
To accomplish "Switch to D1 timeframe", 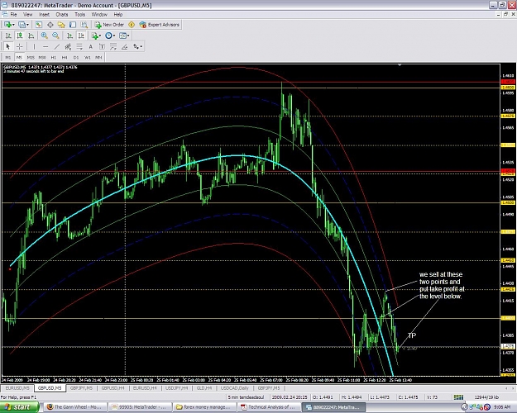I will [76, 58].
